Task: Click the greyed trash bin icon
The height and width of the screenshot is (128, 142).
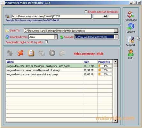Action: coord(42,53)
